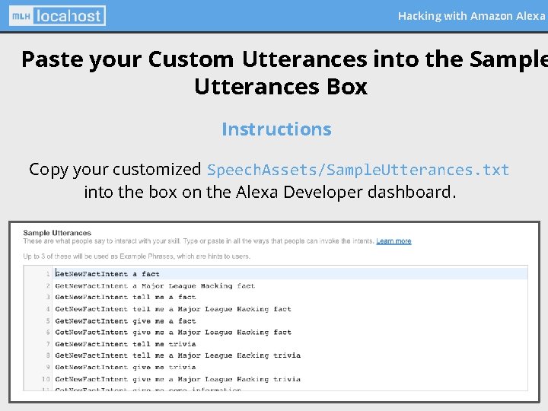Select line 'GetNewFactIntent give me a fact'
This screenshot has height=411, width=548.
coord(126,321)
